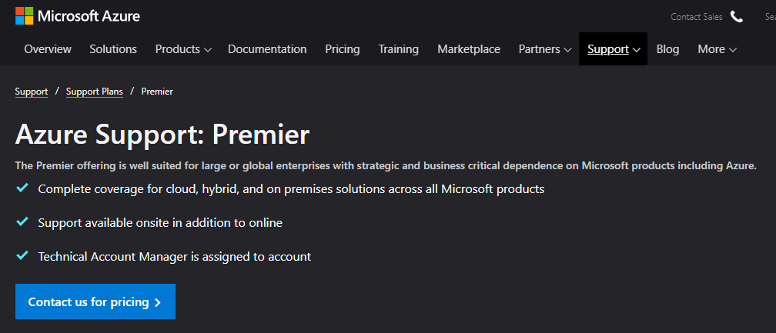Image resolution: width=776 pixels, height=333 pixels.
Task: Expand the Support menu chevron
Action: (637, 50)
